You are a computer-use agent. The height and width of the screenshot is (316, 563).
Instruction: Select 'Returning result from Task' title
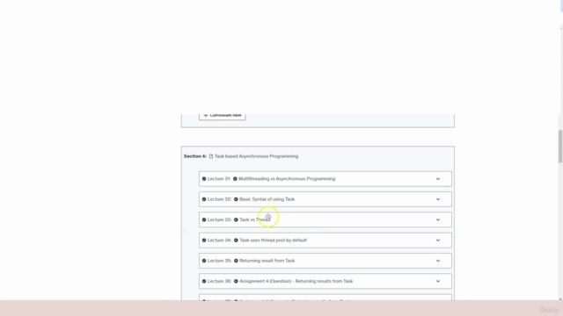coord(267,261)
